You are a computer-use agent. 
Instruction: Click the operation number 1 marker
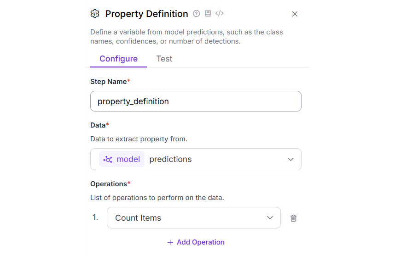(x=95, y=218)
